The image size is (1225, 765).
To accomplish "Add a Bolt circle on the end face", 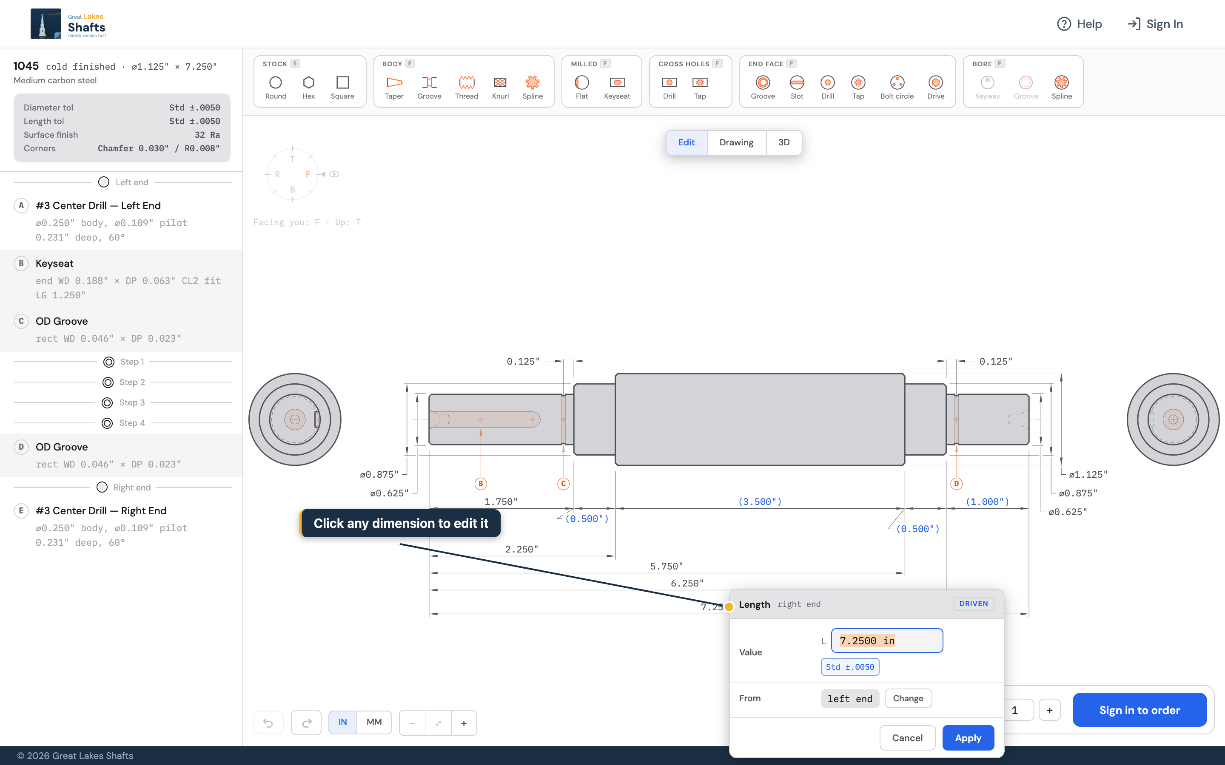I will (x=897, y=88).
